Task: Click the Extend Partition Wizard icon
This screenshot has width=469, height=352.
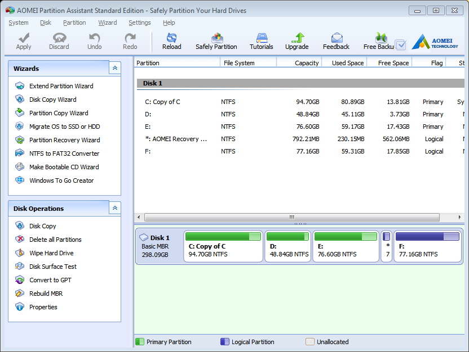Action: (20, 86)
